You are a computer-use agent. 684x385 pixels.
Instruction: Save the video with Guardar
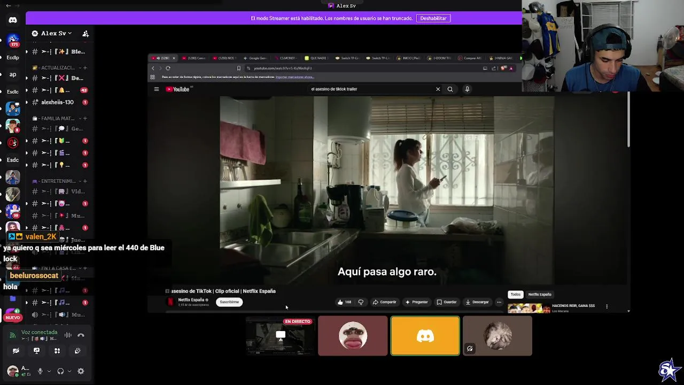pos(447,302)
